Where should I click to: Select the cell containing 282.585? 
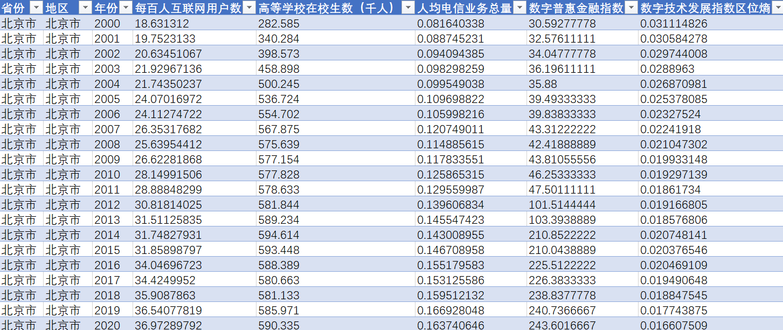point(335,24)
